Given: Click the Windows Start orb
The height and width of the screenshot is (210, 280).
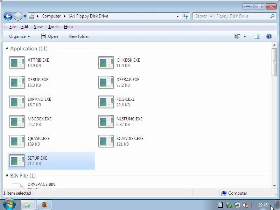Looking at the screenshot, I should [x=9, y=204].
